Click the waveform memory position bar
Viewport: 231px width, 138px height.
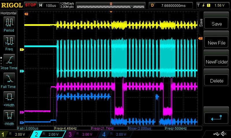(111, 5)
